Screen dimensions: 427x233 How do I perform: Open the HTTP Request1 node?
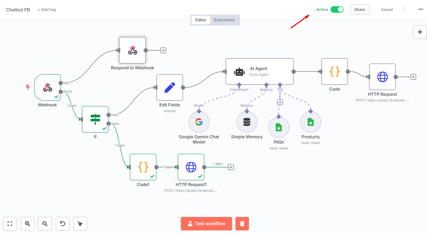(191, 167)
